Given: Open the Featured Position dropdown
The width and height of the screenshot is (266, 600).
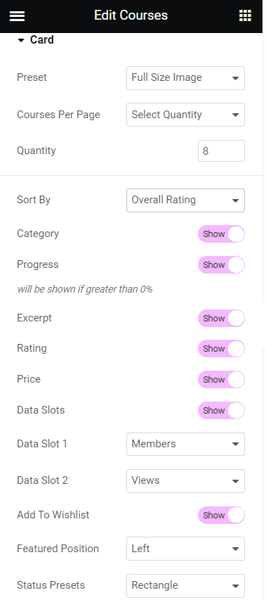Looking at the screenshot, I should point(185,549).
